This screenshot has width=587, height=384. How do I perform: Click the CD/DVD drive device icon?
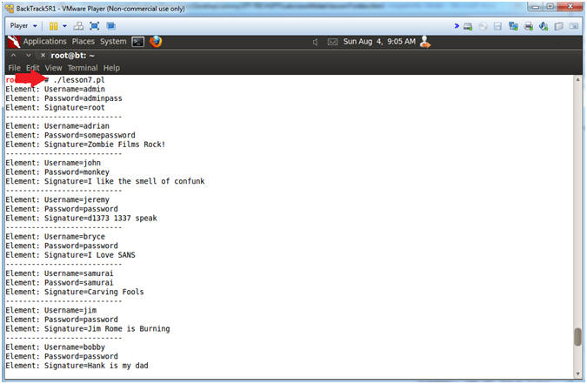484,26
